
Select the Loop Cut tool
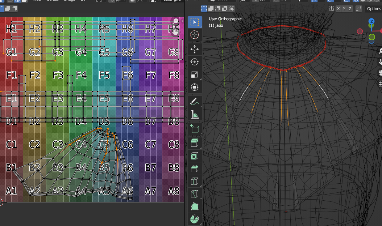pos(195,181)
